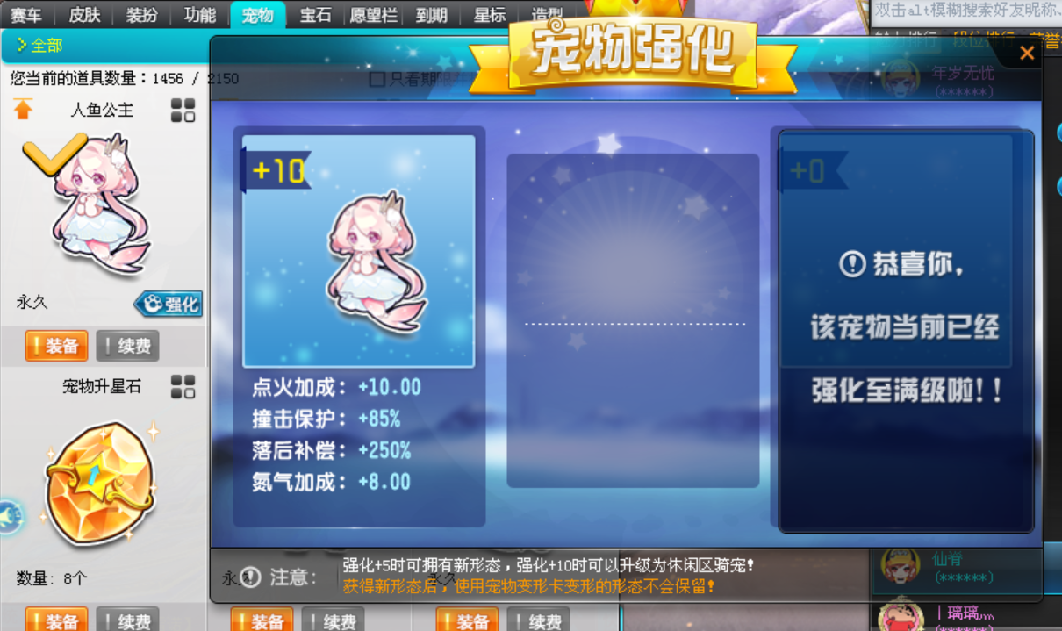
Task: Open the grid menu icon beside 宠物升星石
Action: coord(183,387)
